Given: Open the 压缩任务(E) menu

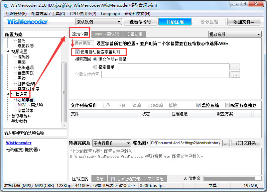Looking at the screenshot, I should point(16,14).
